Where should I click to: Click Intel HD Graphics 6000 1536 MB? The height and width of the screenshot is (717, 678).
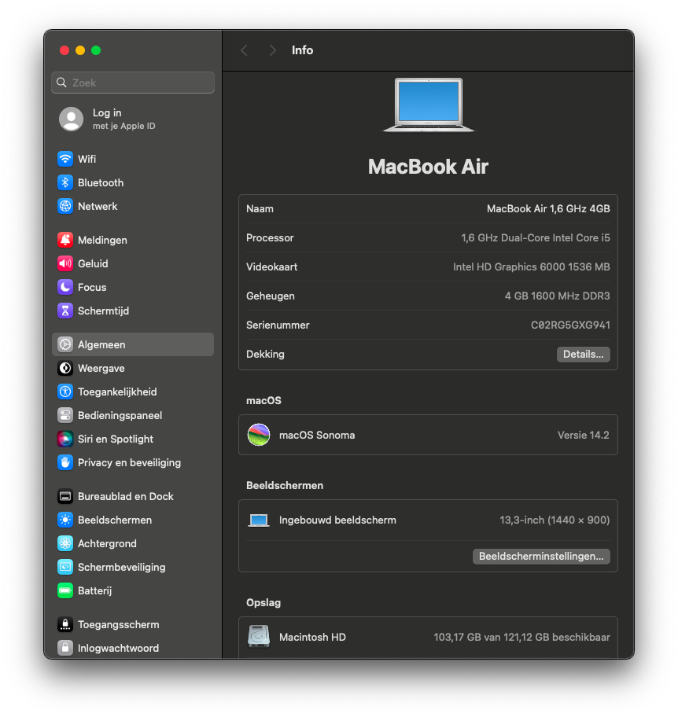click(531, 267)
